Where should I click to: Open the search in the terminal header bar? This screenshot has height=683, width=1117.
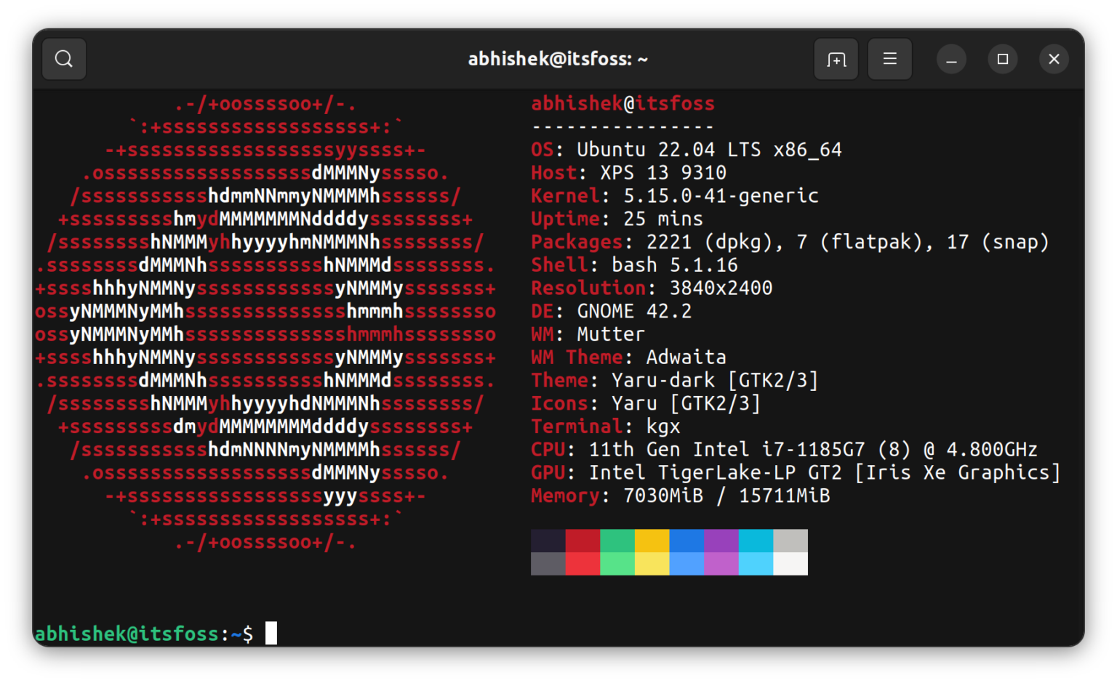coord(64,59)
